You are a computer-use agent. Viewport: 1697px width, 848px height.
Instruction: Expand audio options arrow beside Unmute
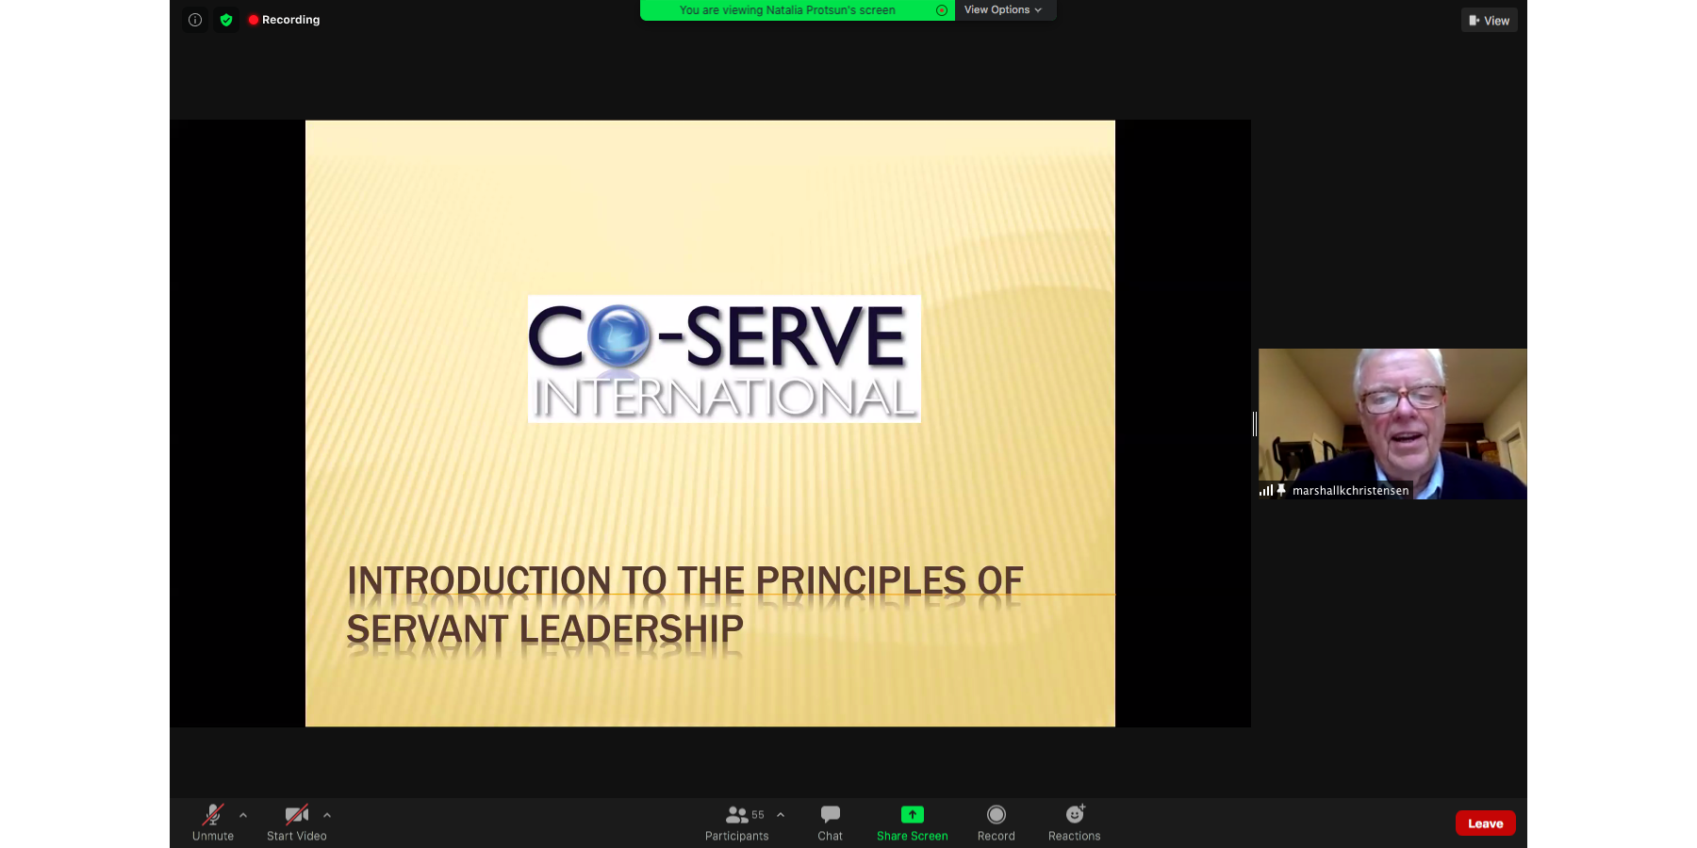coord(243,815)
